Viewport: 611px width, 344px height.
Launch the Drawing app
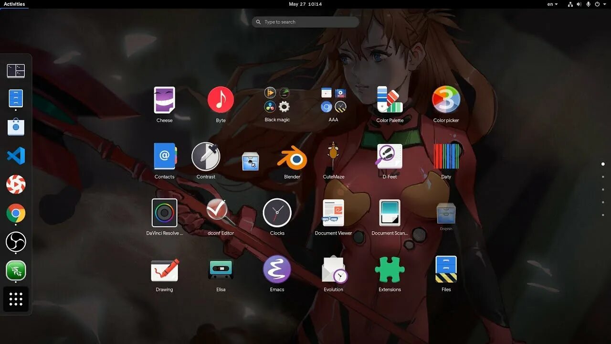point(165,270)
